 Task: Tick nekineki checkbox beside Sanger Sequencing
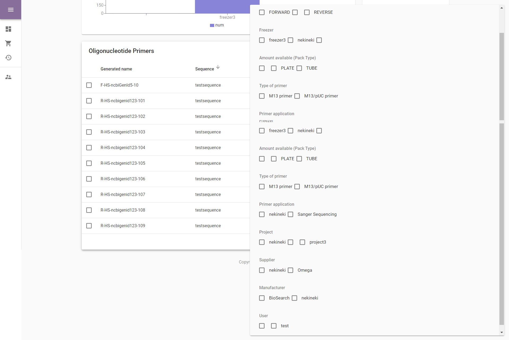[262, 214]
